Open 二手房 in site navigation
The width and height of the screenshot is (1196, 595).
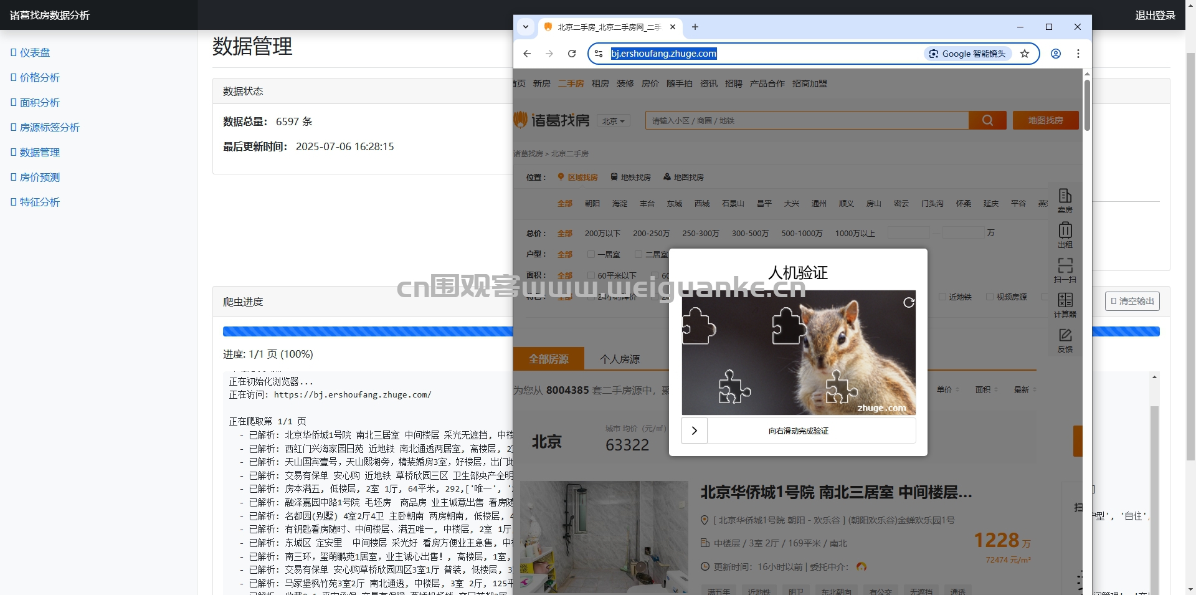pyautogui.click(x=571, y=83)
